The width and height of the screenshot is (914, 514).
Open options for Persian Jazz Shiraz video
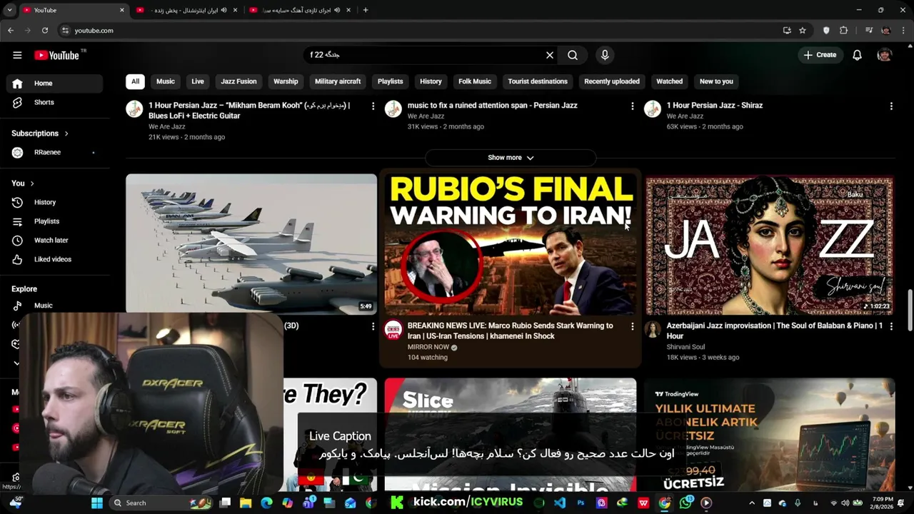[x=891, y=106]
